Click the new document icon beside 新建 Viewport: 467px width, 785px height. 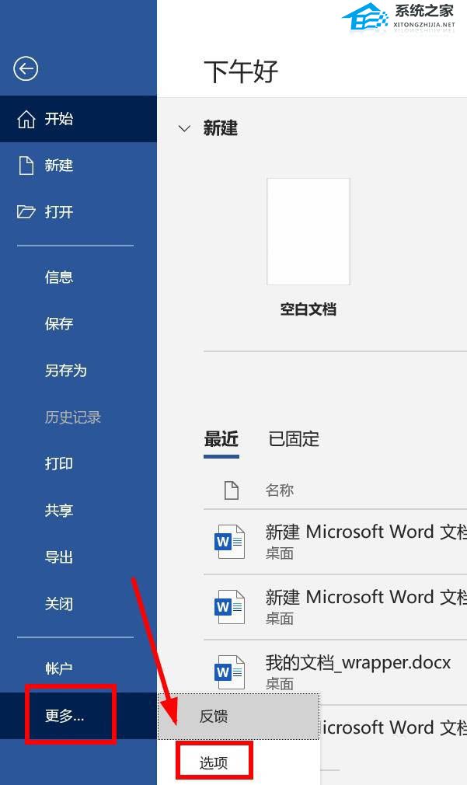[x=26, y=166]
